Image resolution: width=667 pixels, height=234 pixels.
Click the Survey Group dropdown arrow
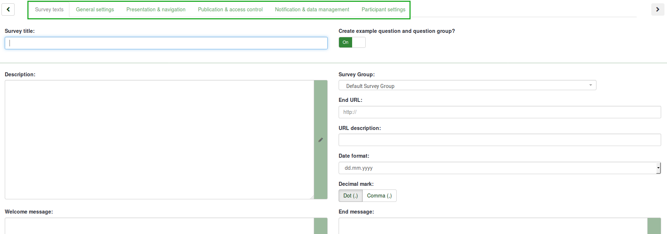590,85
